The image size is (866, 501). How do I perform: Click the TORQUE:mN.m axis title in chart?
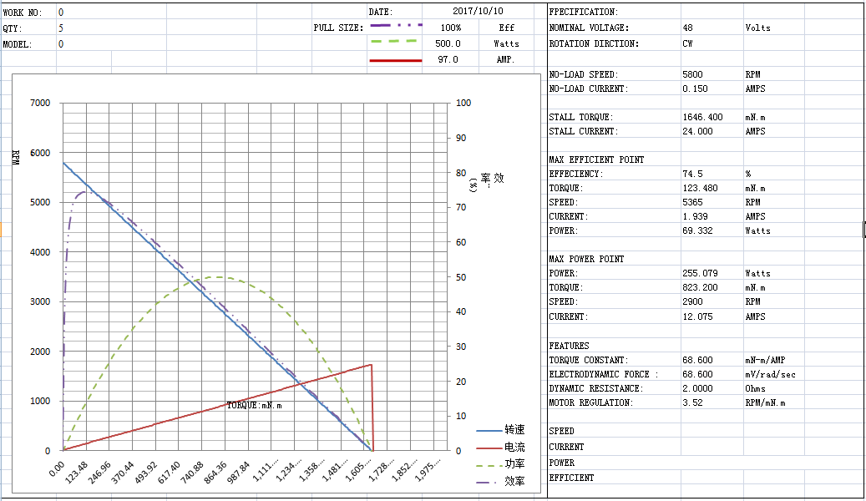pos(254,406)
